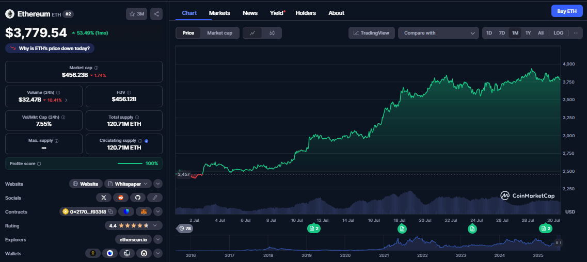The height and width of the screenshot is (262, 587).
Task: Open the Compare with dropdown
Action: tap(438, 33)
